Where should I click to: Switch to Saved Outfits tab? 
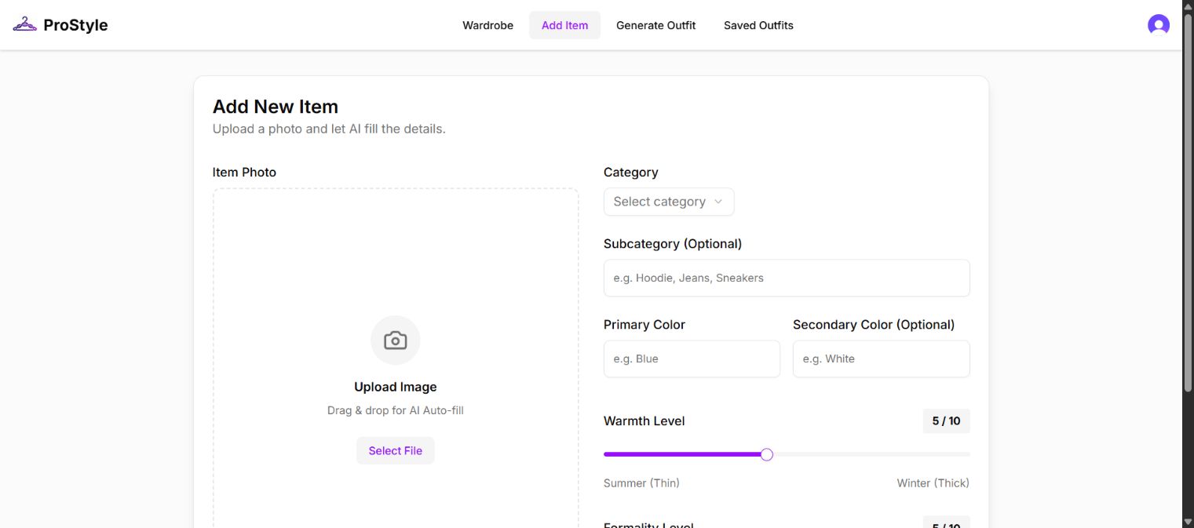click(758, 25)
